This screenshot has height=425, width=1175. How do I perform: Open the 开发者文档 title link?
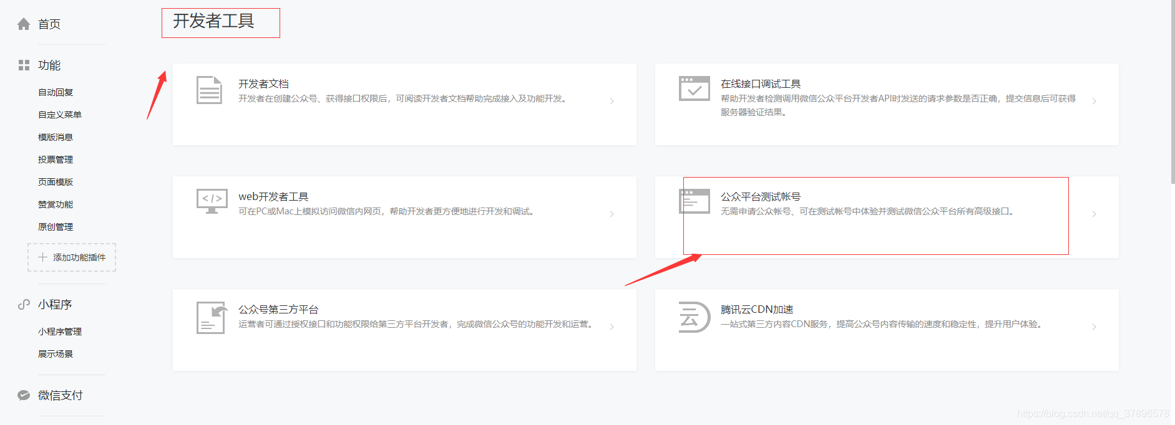point(263,84)
